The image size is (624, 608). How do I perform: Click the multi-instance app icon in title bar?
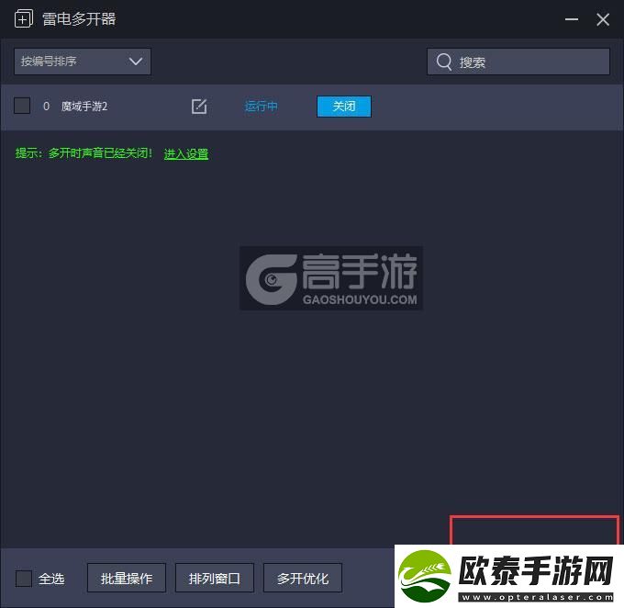coord(24,19)
